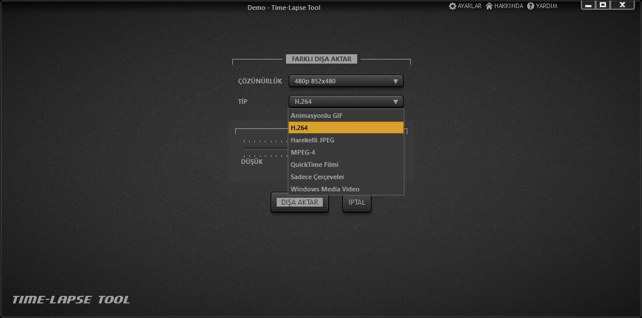Select the highlighted H.264 option

346,128
